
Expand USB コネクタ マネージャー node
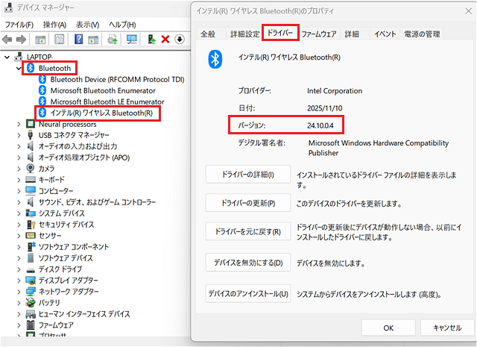(x=19, y=135)
